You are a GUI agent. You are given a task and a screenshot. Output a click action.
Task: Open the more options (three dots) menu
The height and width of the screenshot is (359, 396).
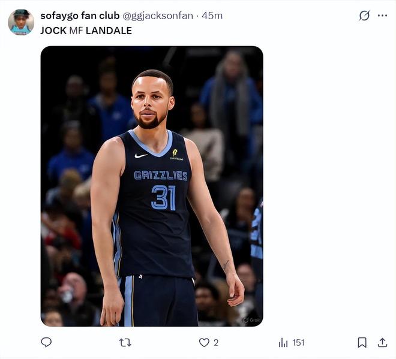point(382,16)
